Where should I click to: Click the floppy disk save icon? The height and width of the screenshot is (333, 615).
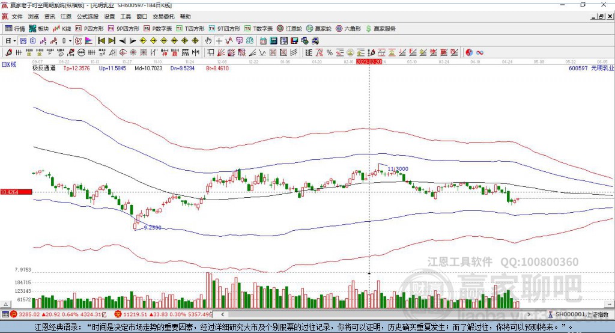pyautogui.click(x=294, y=41)
